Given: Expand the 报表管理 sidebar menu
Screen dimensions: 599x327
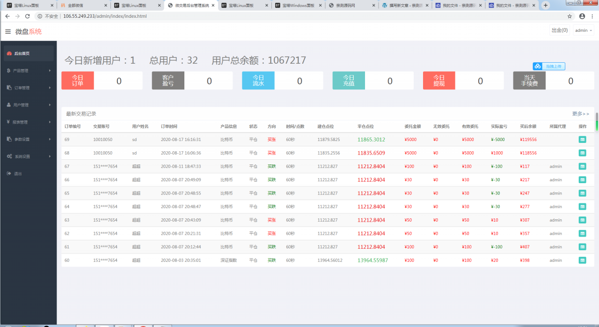Looking at the screenshot, I should tap(29, 122).
